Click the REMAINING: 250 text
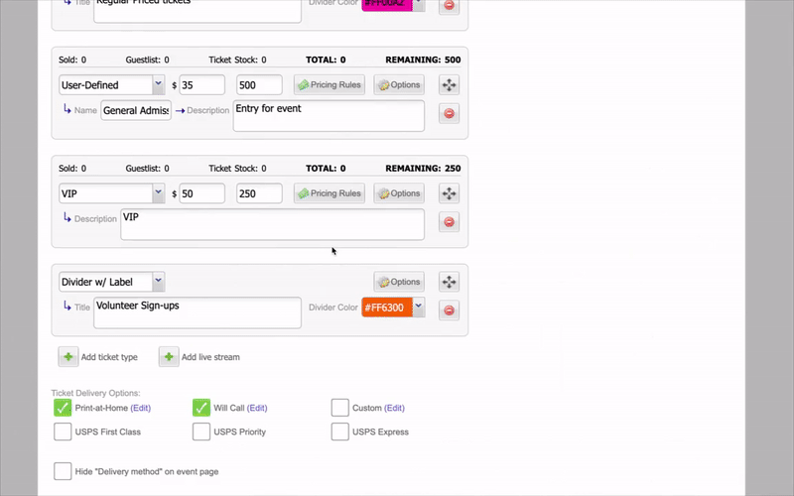794x496 pixels. (x=423, y=168)
